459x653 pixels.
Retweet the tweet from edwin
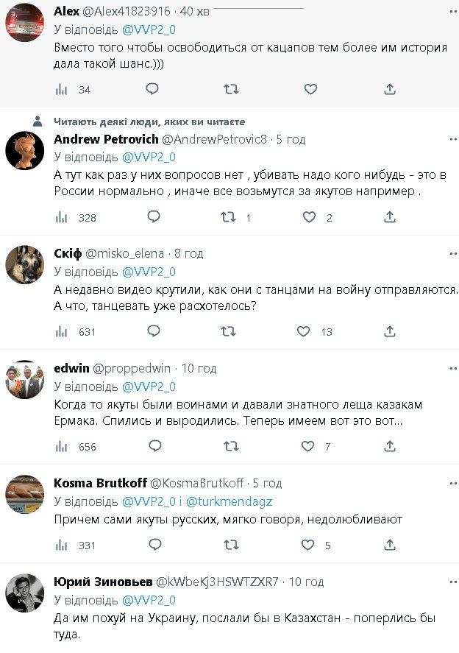click(x=230, y=446)
